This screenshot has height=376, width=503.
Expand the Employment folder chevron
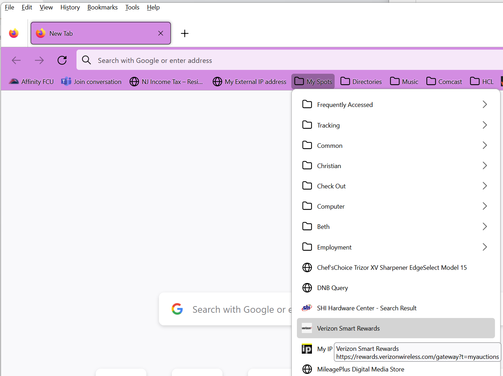484,247
